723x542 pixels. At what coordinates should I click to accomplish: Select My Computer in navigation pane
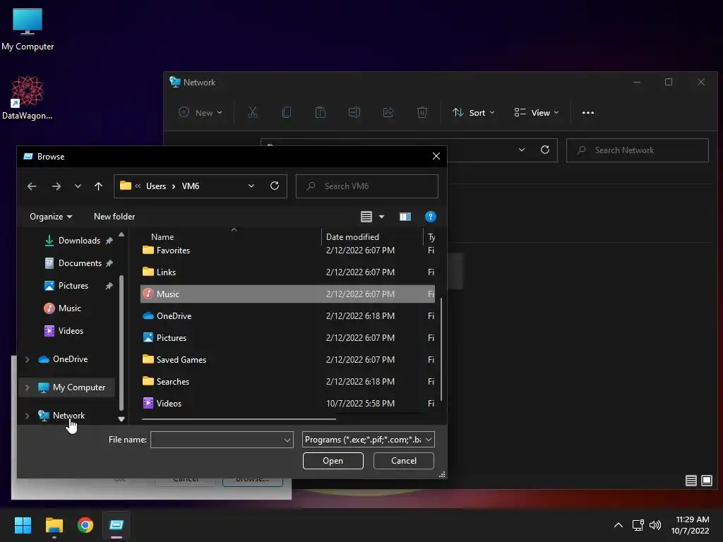tap(79, 387)
